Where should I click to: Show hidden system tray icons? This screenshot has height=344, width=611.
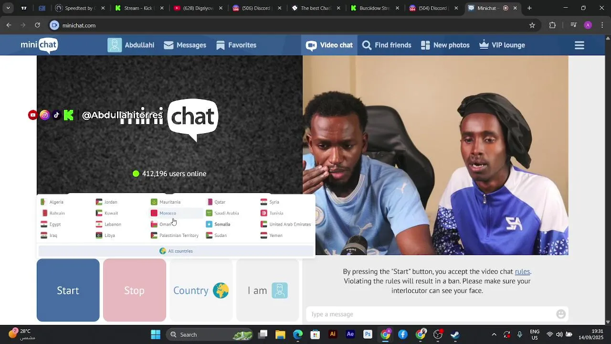[x=494, y=334]
